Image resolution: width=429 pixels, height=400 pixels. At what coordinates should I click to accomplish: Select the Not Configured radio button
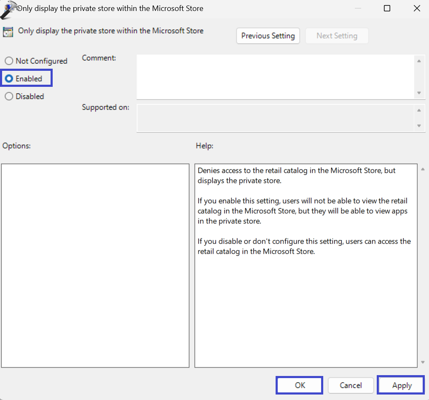click(x=9, y=61)
